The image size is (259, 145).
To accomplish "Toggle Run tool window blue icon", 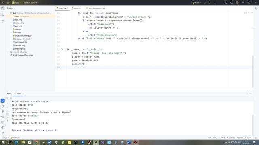I will pyautogui.click(x=3, y=101).
